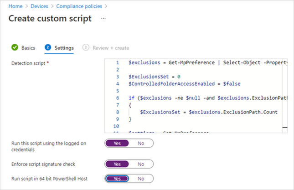Select Yes for 64 bit PowerShell Host

pyautogui.click(x=117, y=178)
